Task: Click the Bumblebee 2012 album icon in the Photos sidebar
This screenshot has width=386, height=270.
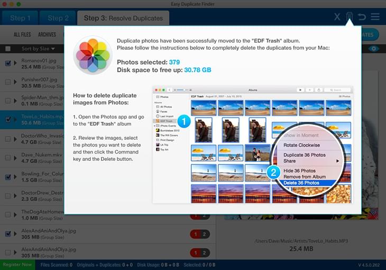Action: point(158,130)
